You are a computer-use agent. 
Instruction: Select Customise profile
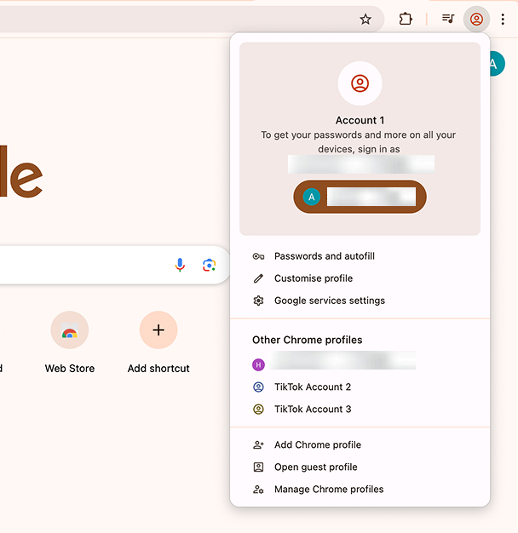tap(313, 278)
